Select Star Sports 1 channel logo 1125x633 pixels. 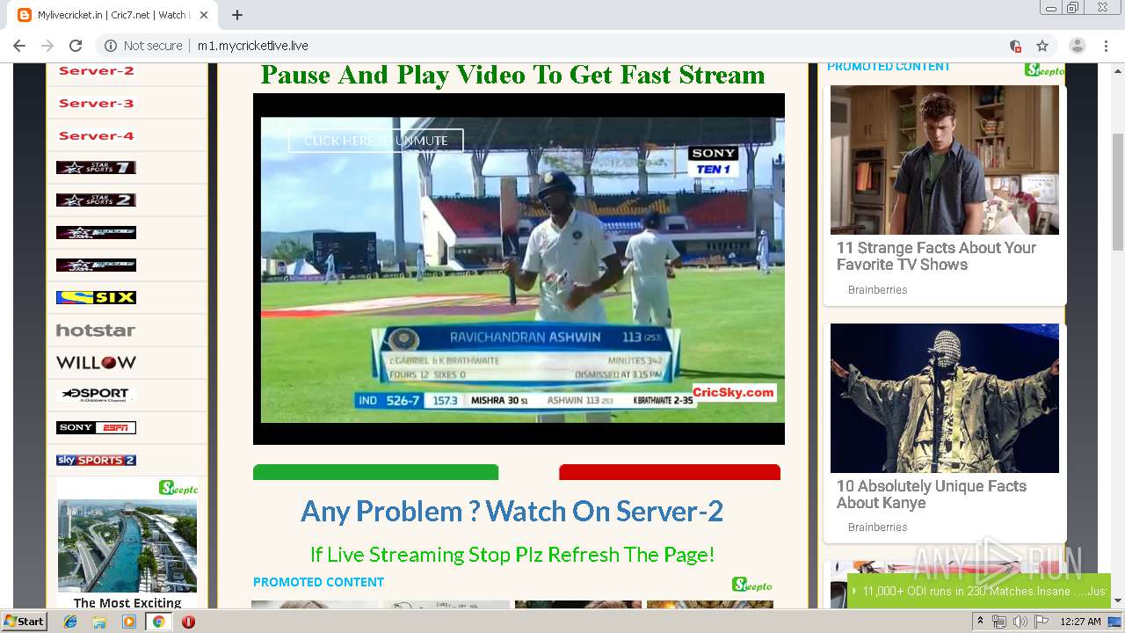point(96,167)
